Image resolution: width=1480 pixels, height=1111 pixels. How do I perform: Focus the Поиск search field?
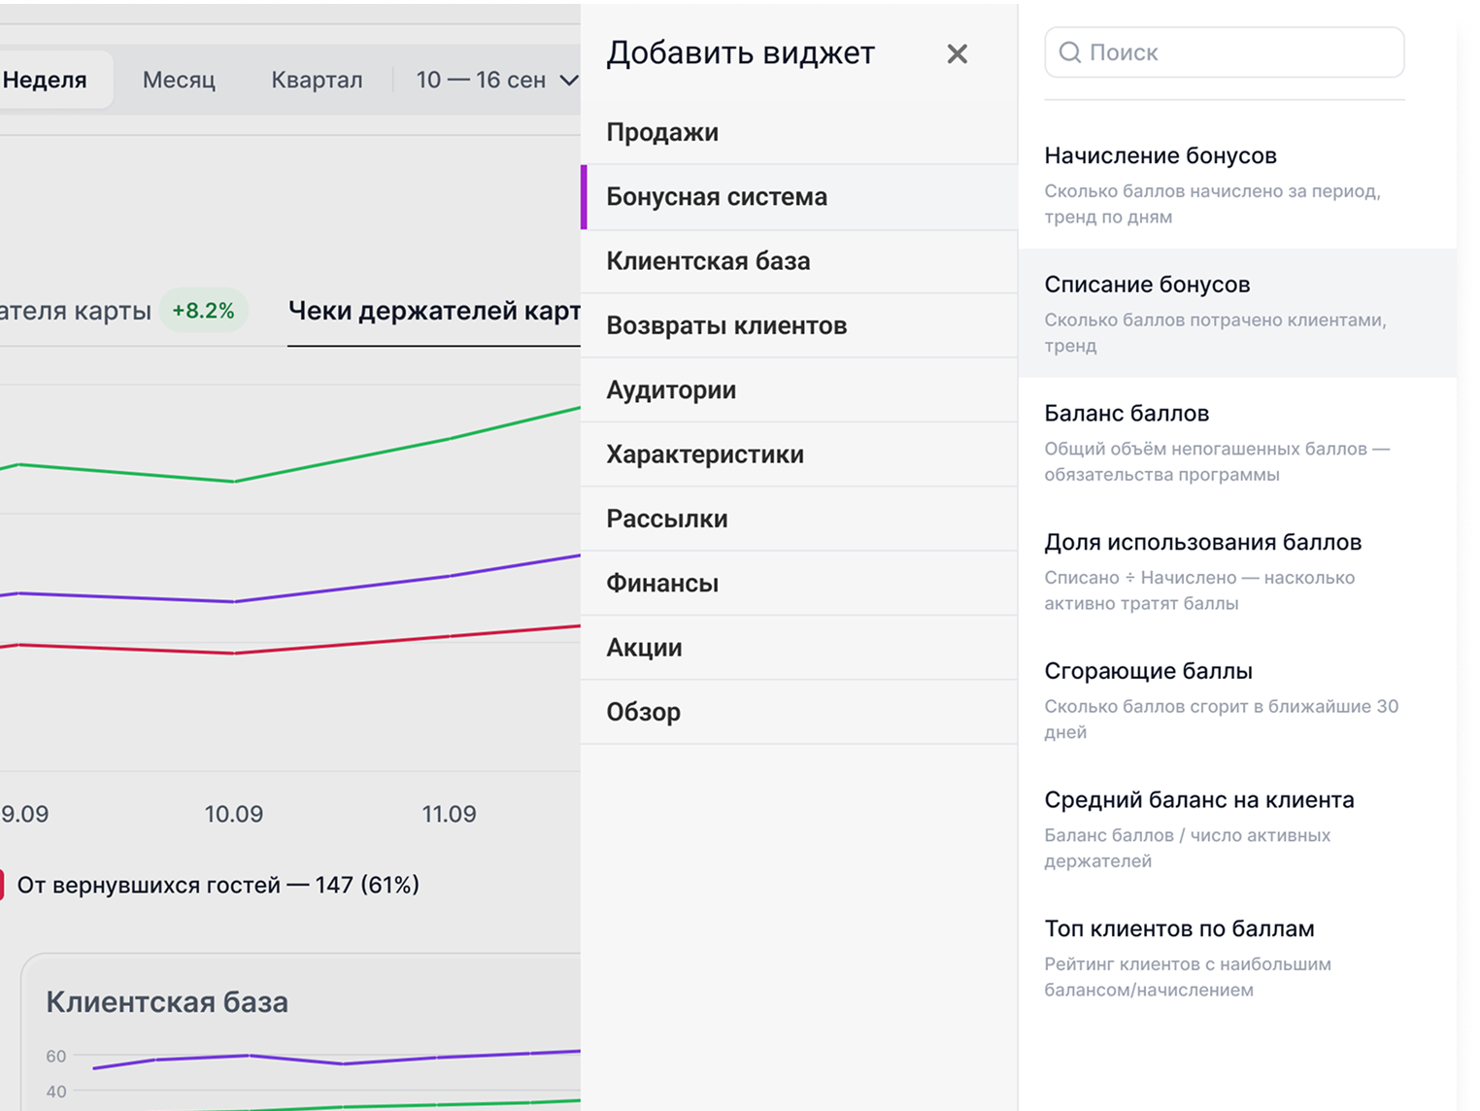click(1224, 52)
